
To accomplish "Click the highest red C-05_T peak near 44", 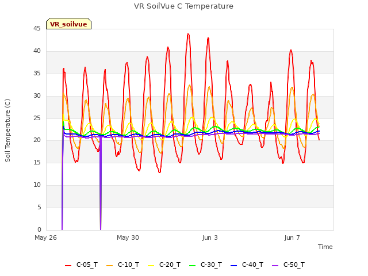I will 188,34.
